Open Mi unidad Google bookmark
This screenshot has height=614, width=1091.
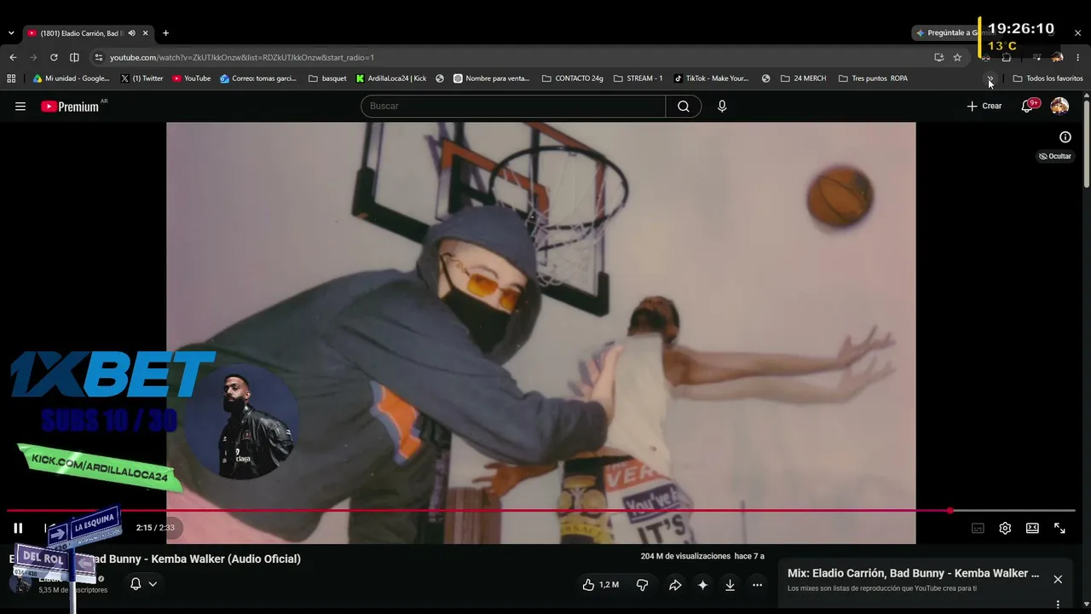coord(71,78)
